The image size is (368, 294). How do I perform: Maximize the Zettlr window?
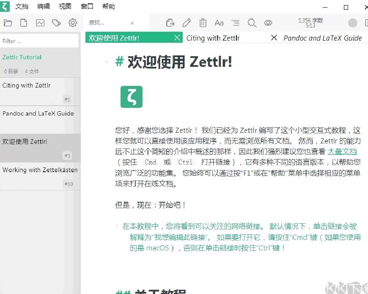pos(346,7)
